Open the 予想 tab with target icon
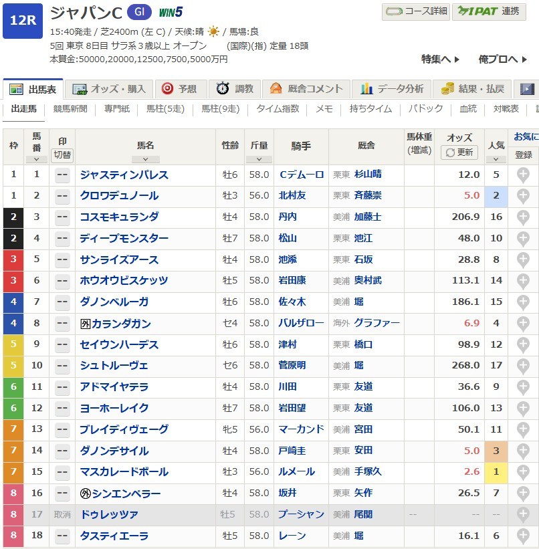The height and width of the screenshot is (549, 539). pos(180,89)
